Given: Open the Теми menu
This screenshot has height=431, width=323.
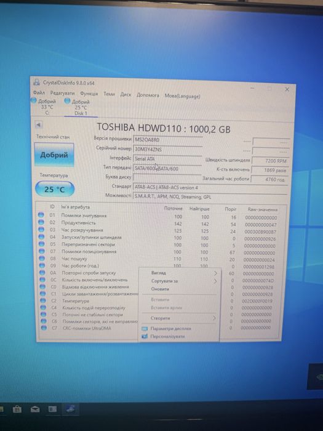Looking at the screenshot, I should coord(109,94).
